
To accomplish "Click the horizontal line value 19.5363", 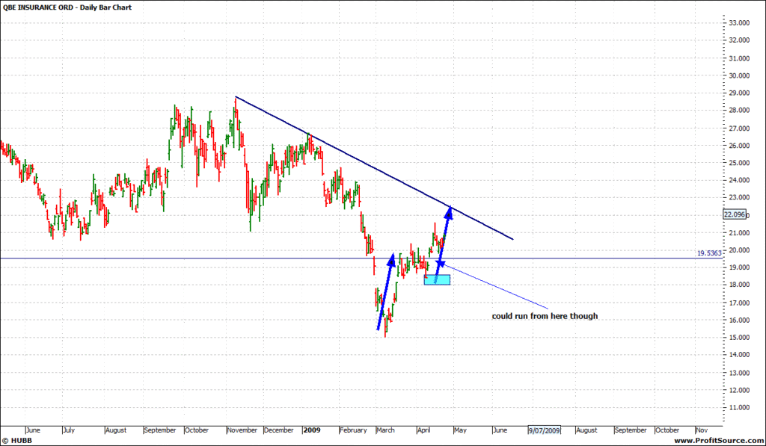I will point(709,253).
